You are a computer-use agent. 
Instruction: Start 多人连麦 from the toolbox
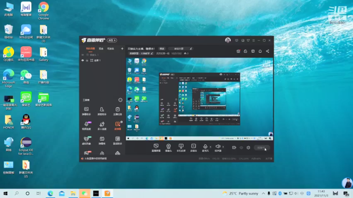point(102,126)
